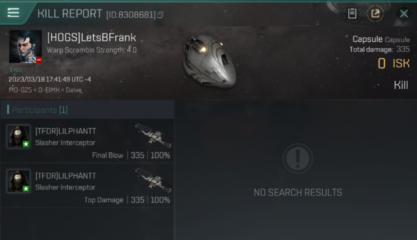Click the KILL REPORT title
The image size is (417, 240).
(70, 14)
